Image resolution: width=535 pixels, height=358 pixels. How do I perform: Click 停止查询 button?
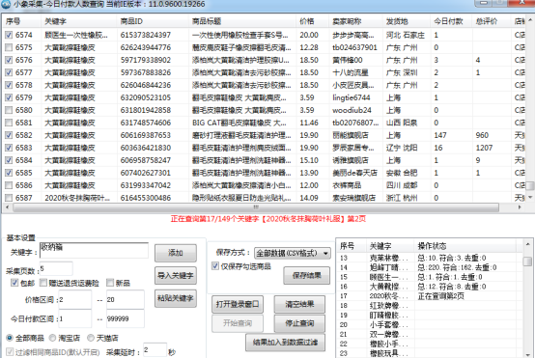(299, 323)
